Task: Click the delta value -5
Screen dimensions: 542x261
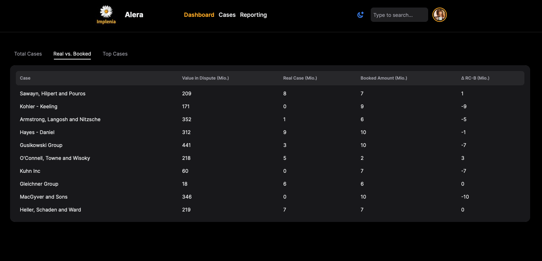Action: (464, 119)
